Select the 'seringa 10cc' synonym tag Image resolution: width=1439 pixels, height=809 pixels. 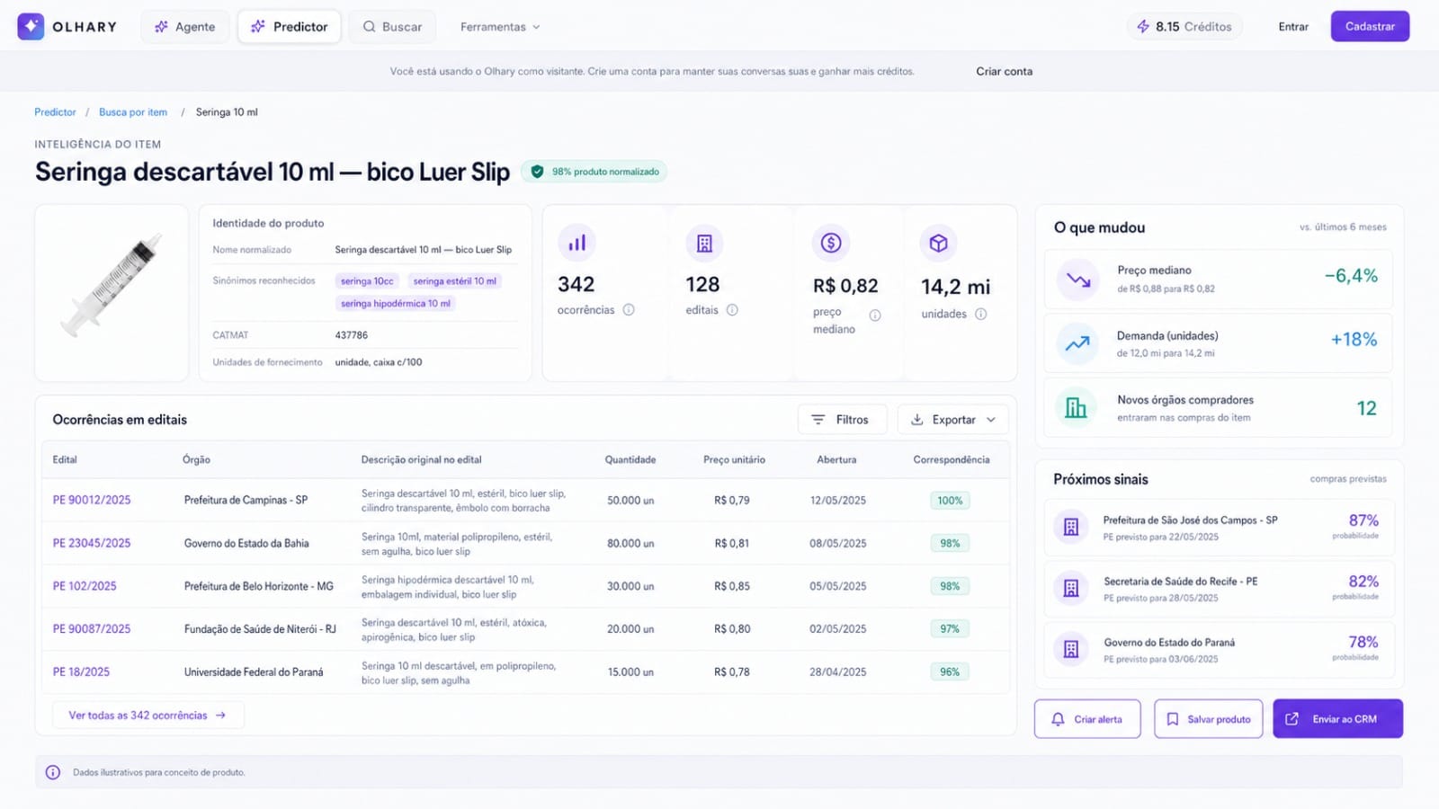(x=367, y=281)
